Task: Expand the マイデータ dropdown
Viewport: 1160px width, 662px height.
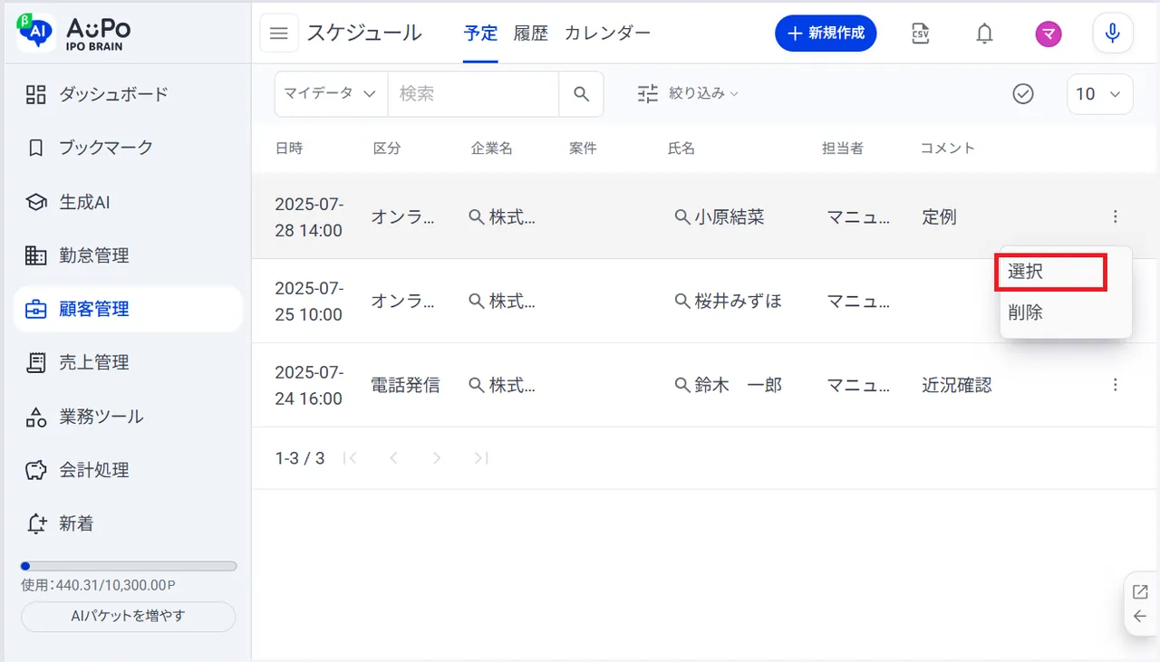Action: coord(331,94)
